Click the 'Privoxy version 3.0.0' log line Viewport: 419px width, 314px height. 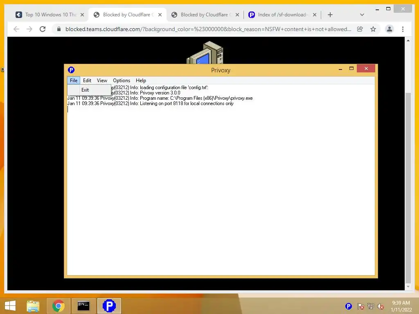146,93
